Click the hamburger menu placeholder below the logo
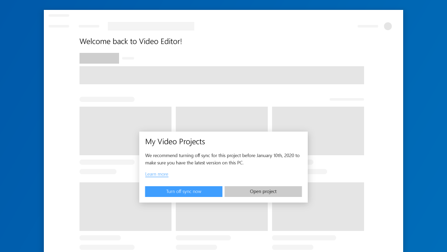The height and width of the screenshot is (252, 447). coord(59,26)
